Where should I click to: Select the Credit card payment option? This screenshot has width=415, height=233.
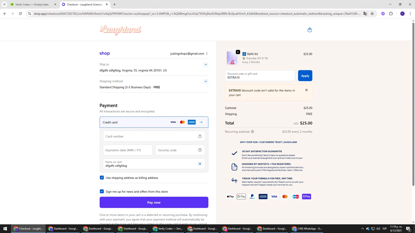point(154,122)
